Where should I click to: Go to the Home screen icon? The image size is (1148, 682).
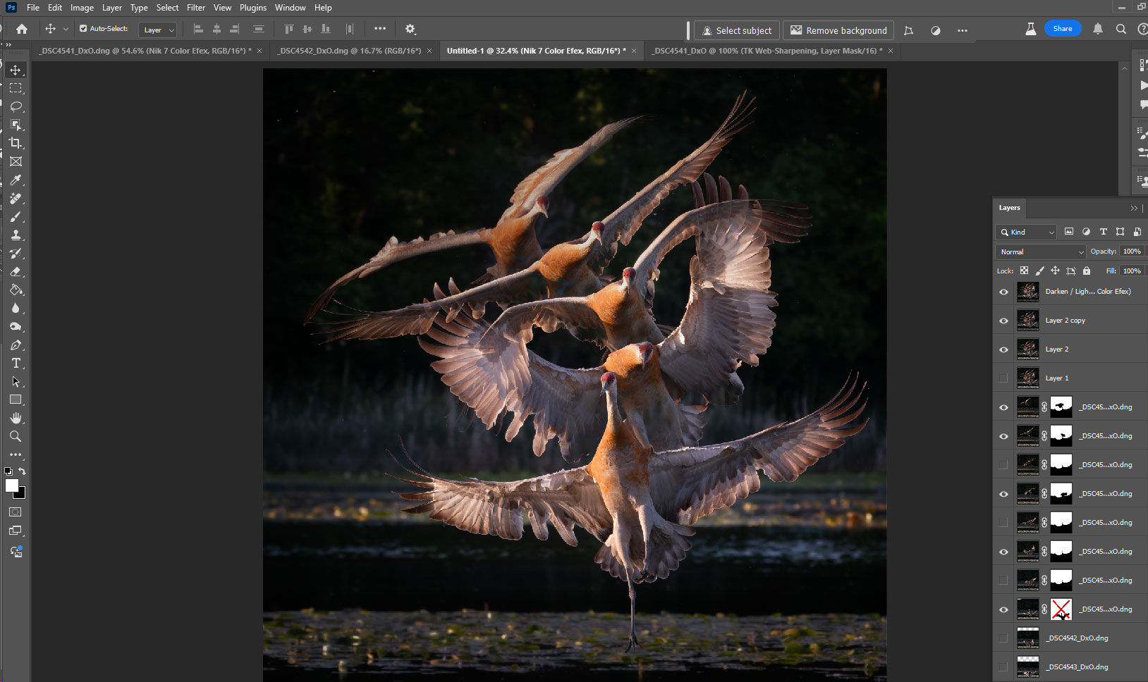click(x=22, y=30)
